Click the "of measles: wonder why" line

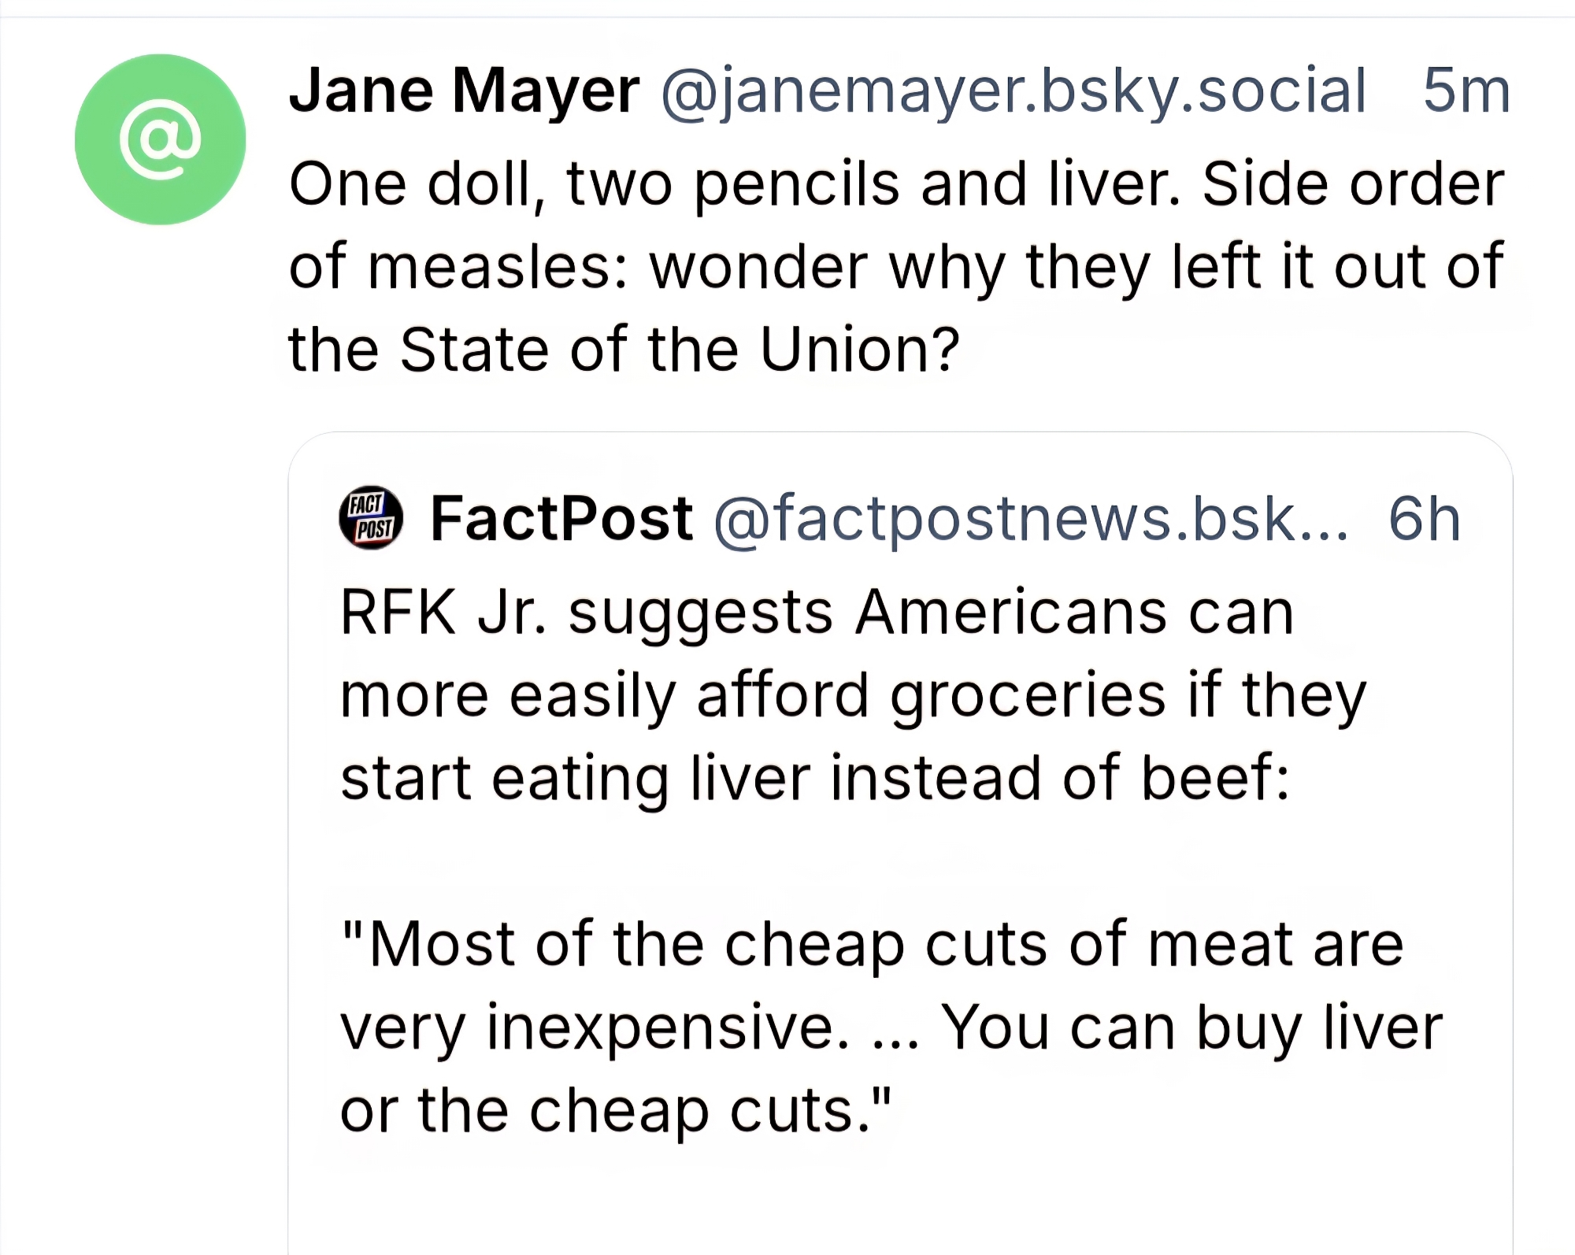pyautogui.click(x=896, y=266)
